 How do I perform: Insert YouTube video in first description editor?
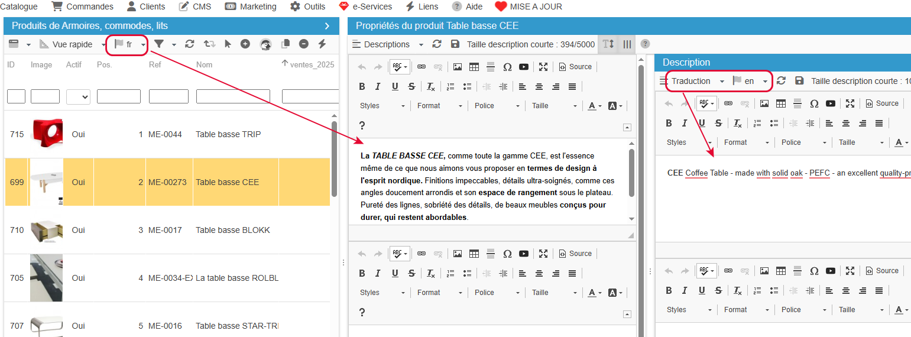point(523,67)
